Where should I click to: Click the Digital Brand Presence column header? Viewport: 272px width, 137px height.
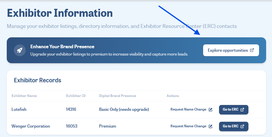point(118,96)
